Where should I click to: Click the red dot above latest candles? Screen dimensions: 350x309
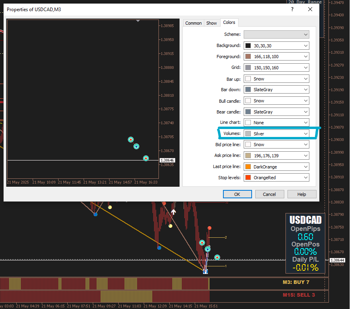point(209,228)
